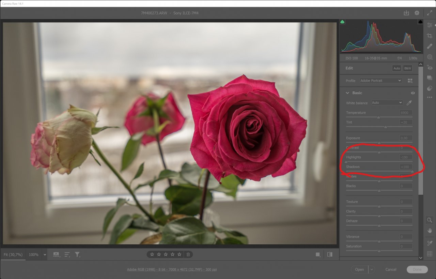Select the Zoom magnifier tool
The image size is (436, 279).
pos(430,220)
